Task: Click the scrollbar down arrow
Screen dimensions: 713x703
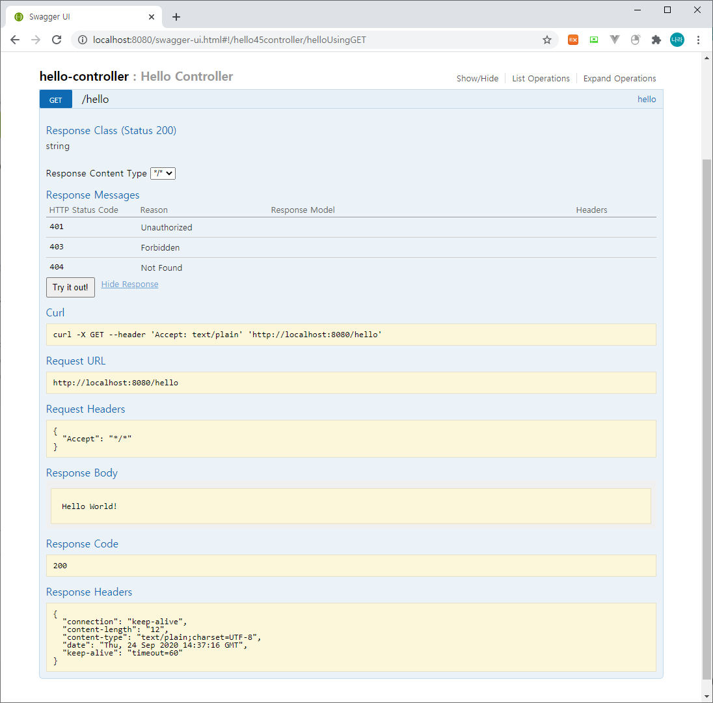Action: click(x=706, y=696)
